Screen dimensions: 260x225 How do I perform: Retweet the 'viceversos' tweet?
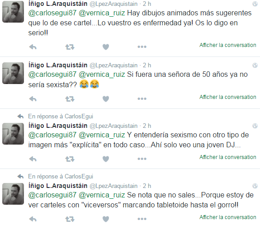(x=70, y=219)
